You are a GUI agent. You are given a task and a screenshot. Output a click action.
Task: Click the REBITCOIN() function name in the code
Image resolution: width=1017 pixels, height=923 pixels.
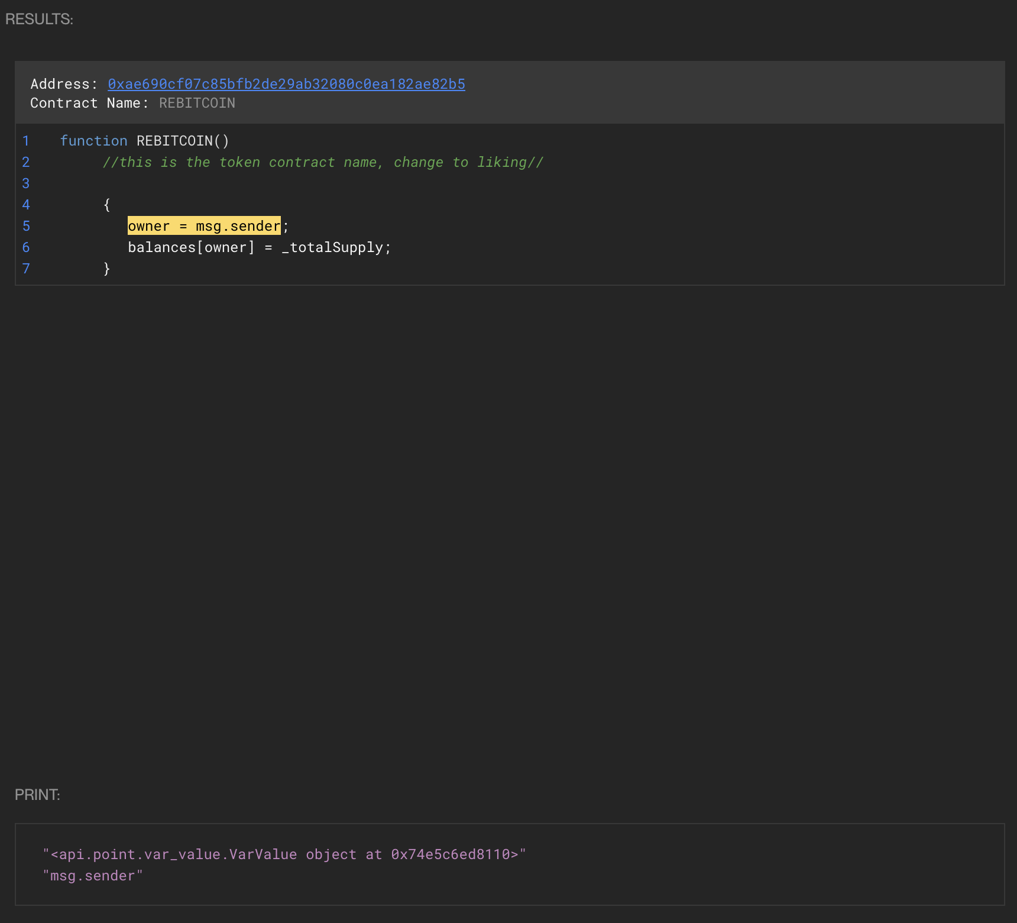(182, 141)
